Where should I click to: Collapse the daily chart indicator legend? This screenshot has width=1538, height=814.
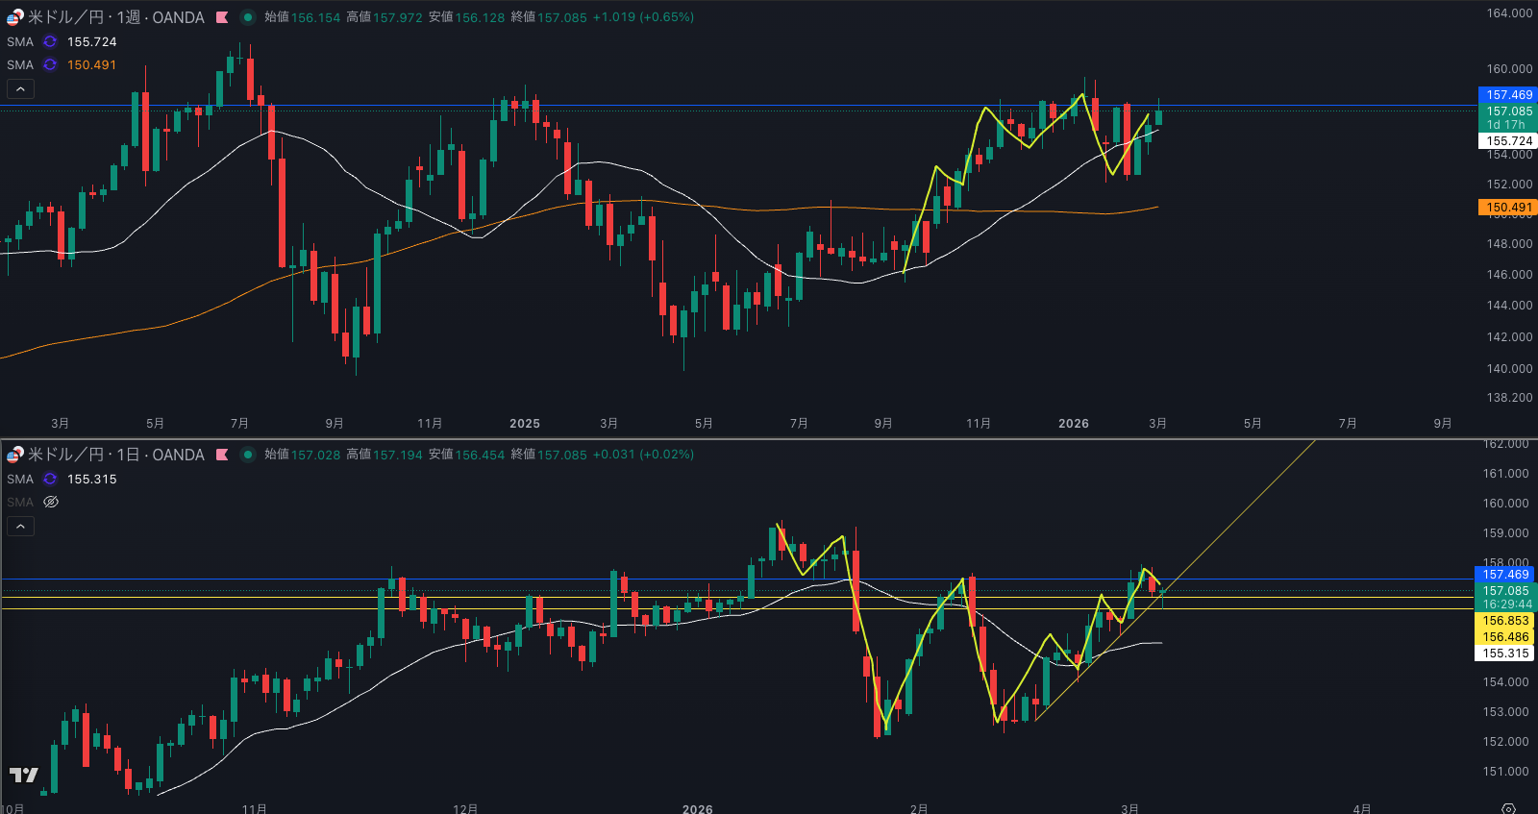(21, 527)
